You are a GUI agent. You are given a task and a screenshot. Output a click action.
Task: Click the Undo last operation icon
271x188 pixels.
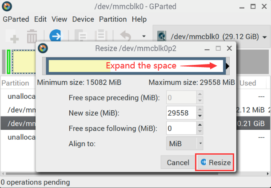coord(126,36)
